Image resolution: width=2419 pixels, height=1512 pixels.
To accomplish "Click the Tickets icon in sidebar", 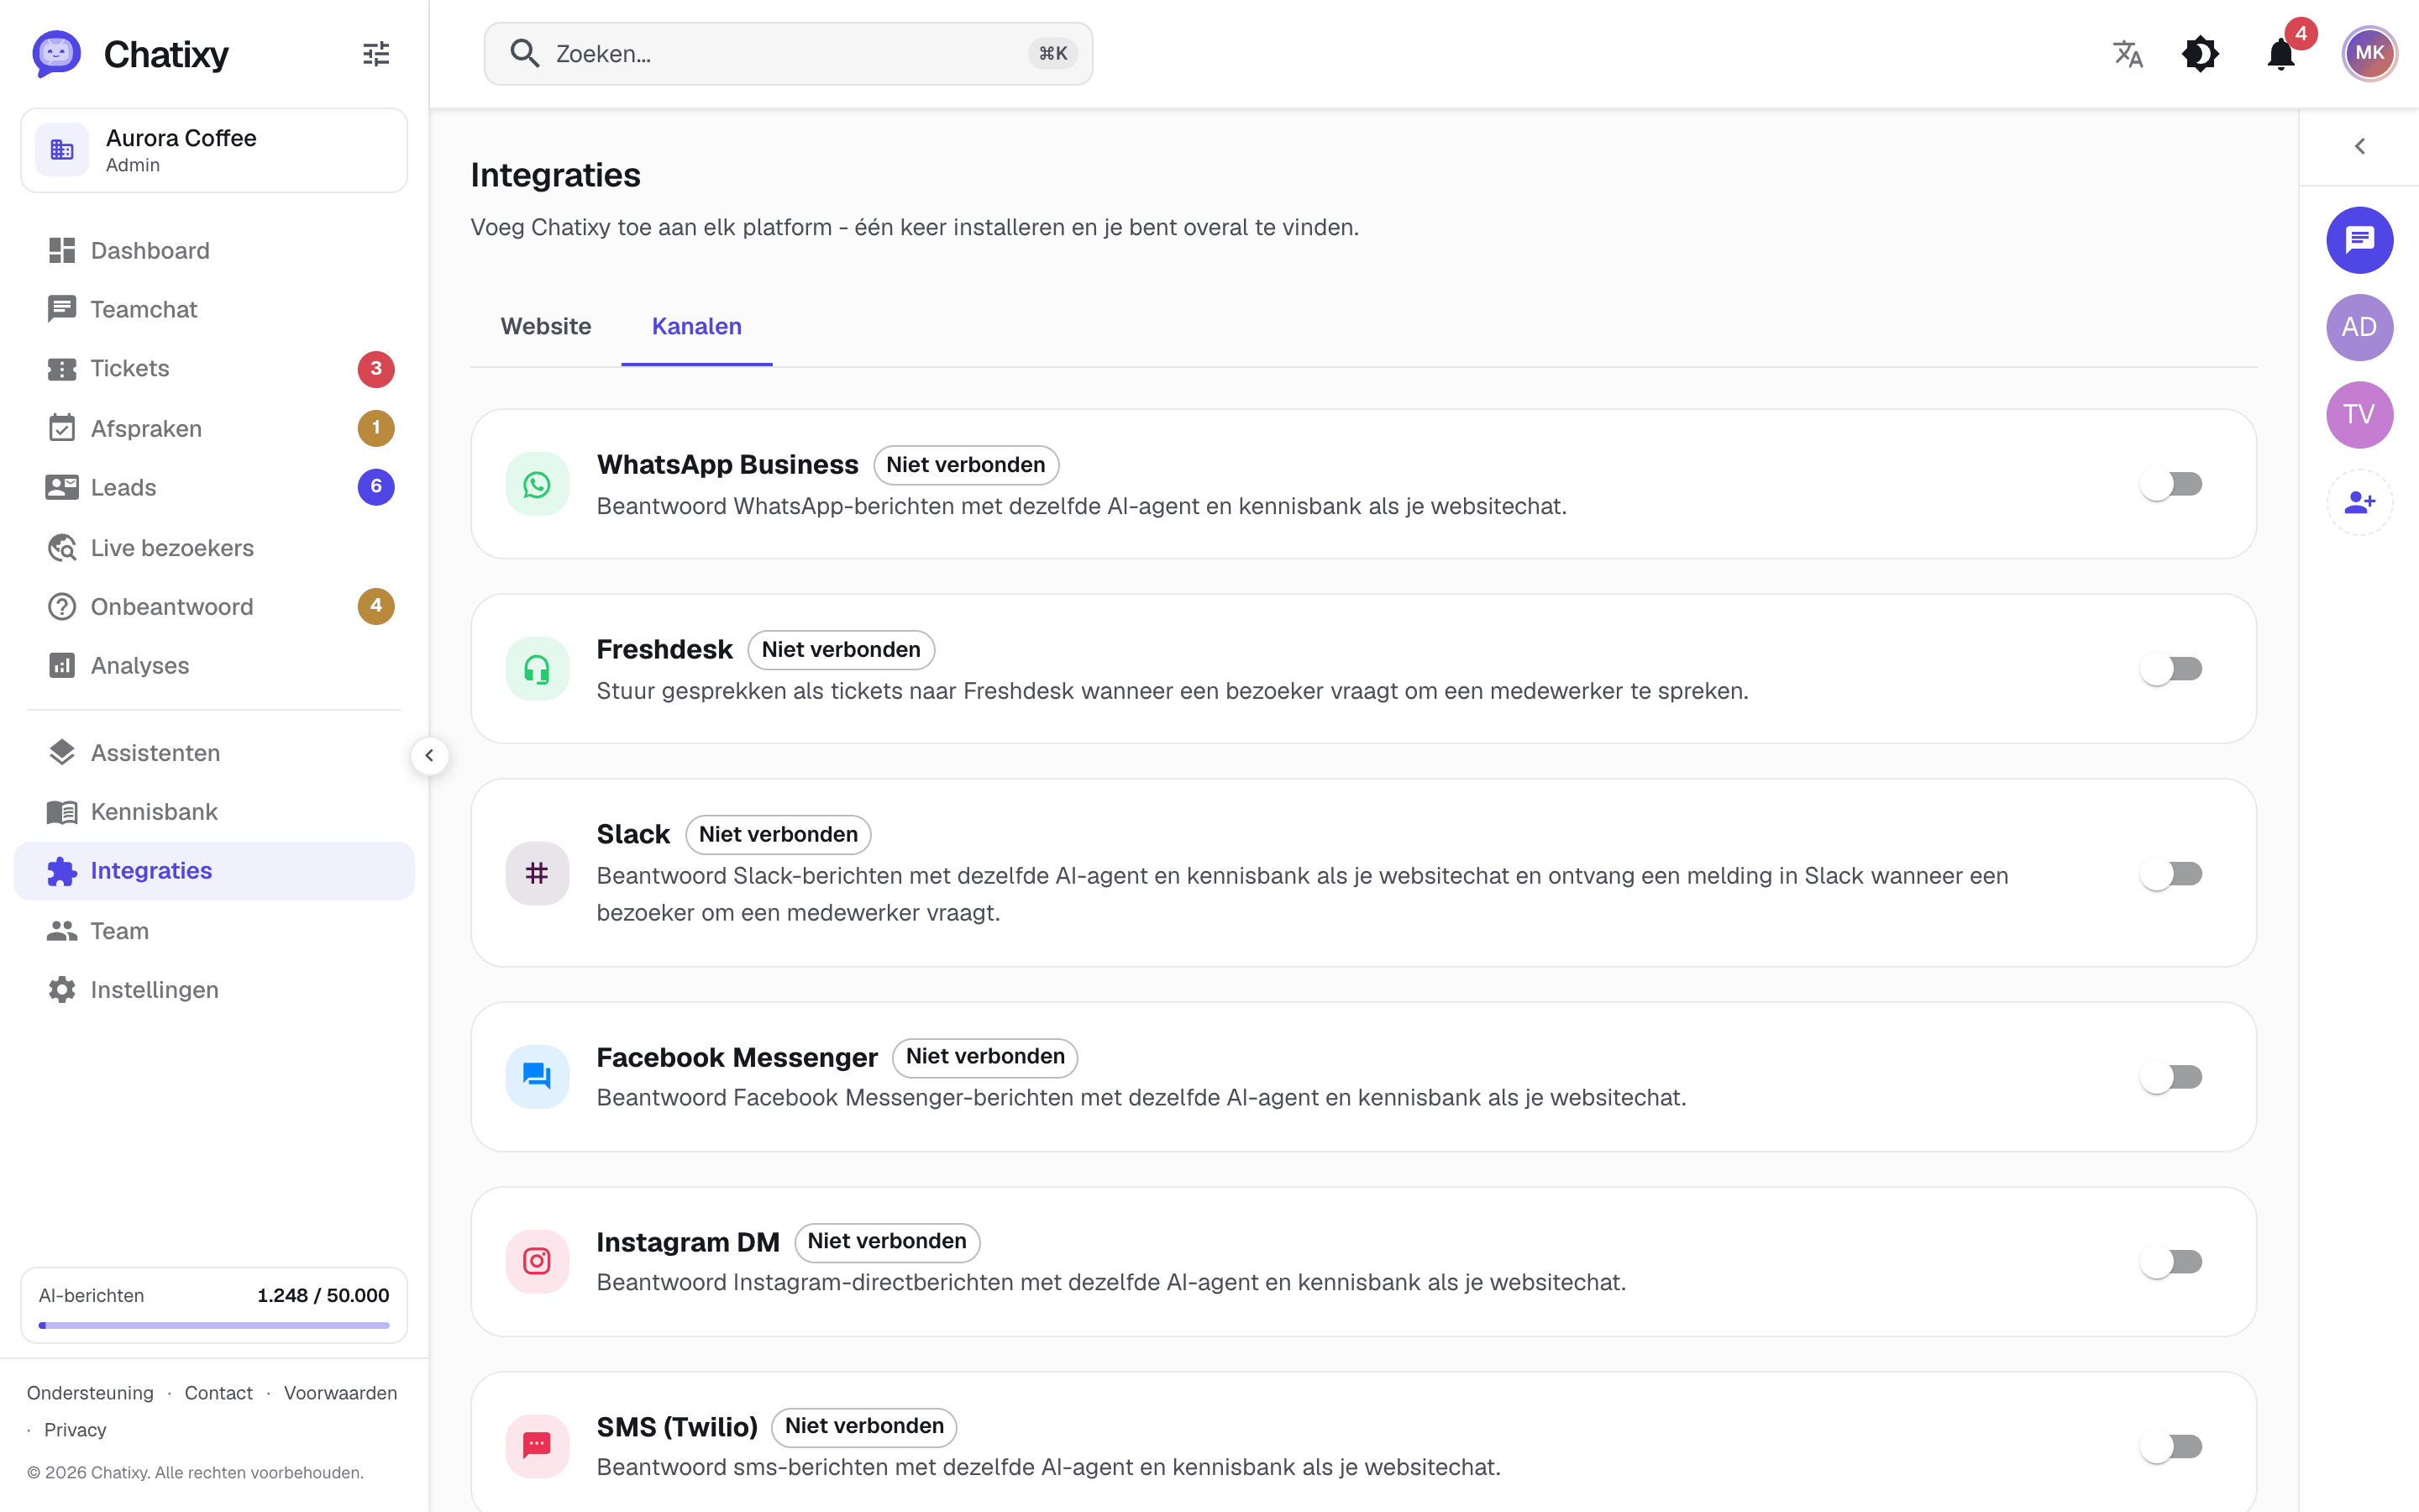I will (x=62, y=369).
